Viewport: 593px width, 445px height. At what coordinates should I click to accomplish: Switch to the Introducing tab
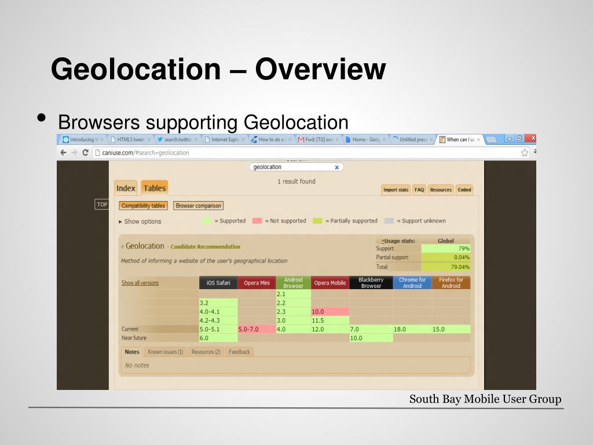click(x=82, y=140)
